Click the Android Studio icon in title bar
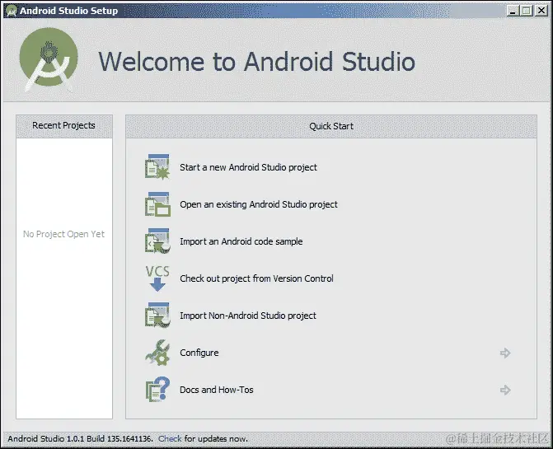This screenshot has height=449, width=553. pos(12,11)
